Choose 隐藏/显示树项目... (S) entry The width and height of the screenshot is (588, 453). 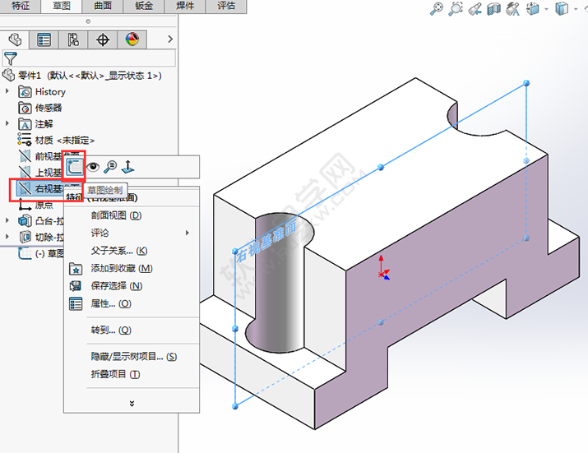pyautogui.click(x=132, y=356)
